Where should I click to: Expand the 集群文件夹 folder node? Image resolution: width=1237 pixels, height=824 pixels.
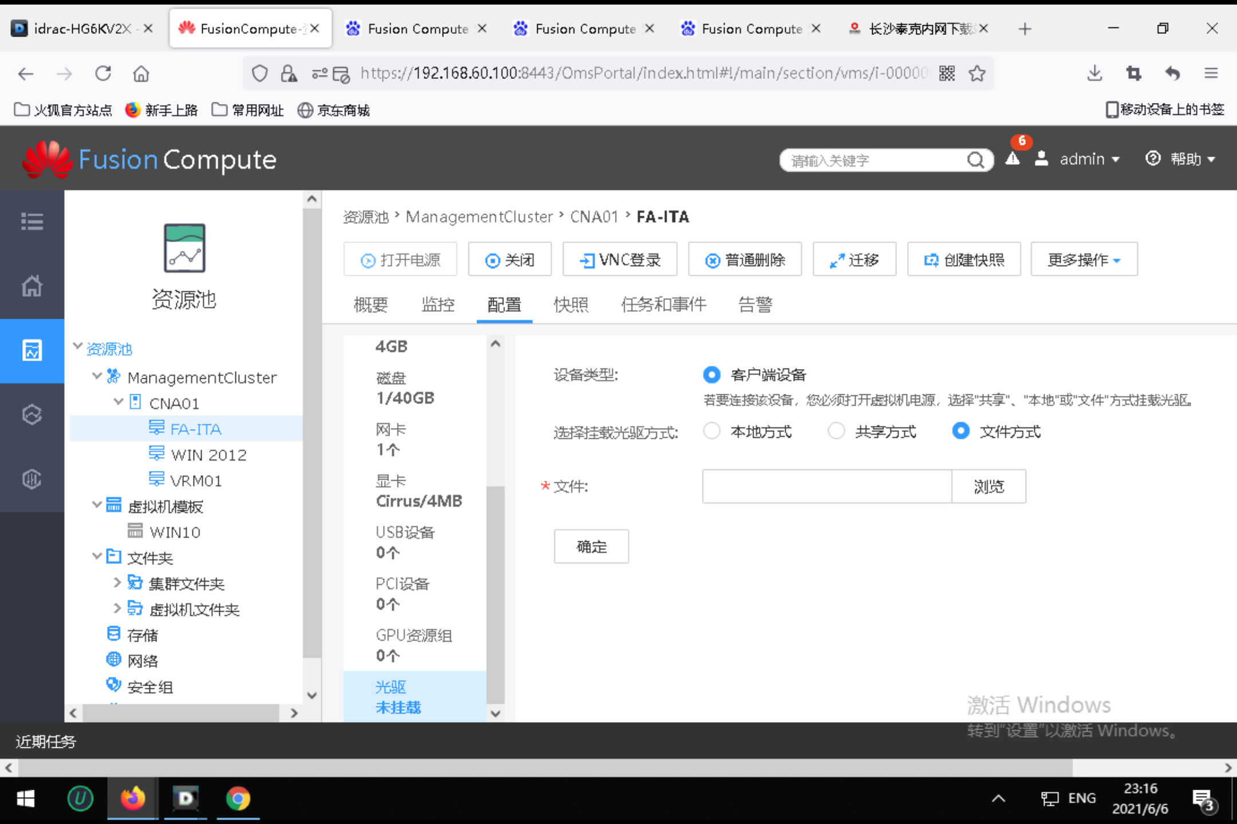(117, 583)
